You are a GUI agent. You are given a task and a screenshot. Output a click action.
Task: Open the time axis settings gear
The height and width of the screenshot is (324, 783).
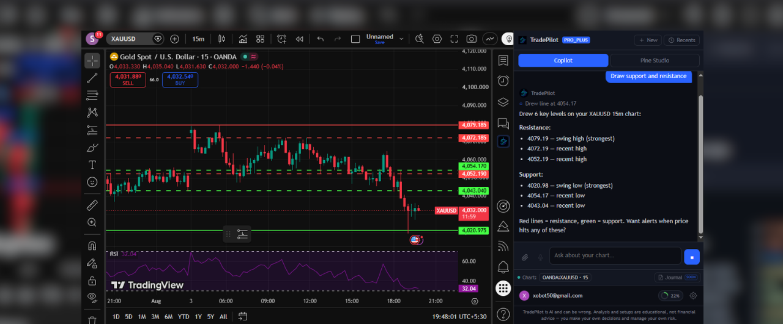click(475, 301)
